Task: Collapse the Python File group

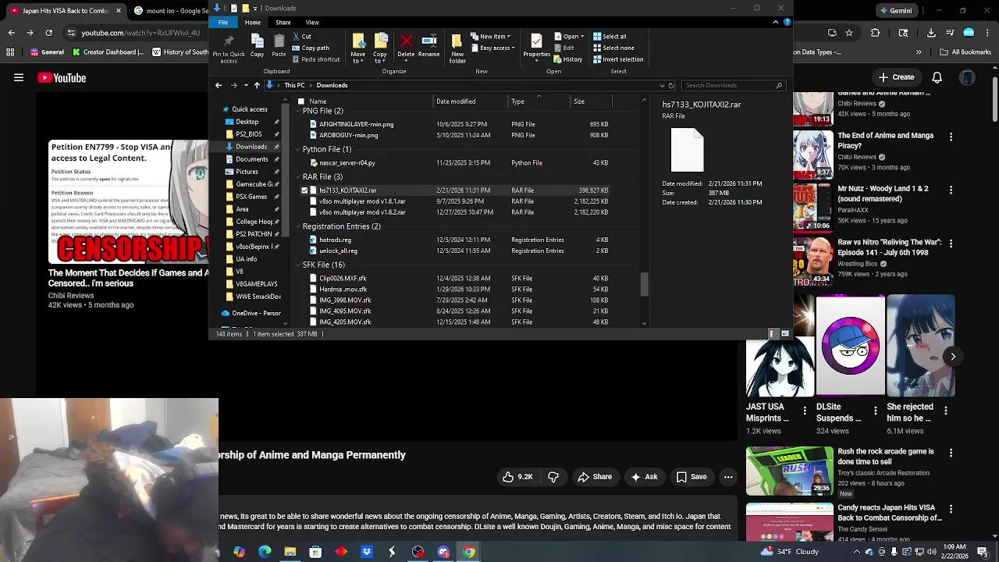Action: [297, 149]
